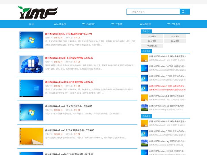Click file size text 5.43 GB
Screen dimensions: 207x155
pos(77,86)
